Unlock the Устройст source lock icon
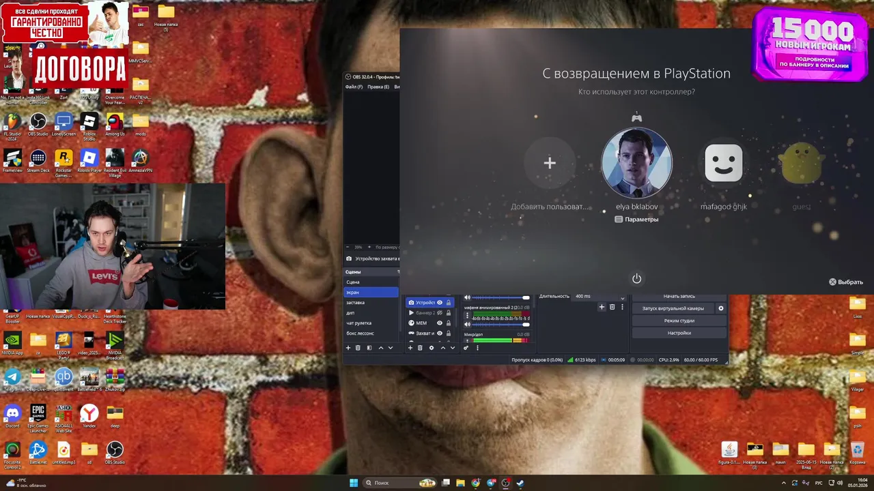The width and height of the screenshot is (874, 491). (x=448, y=302)
